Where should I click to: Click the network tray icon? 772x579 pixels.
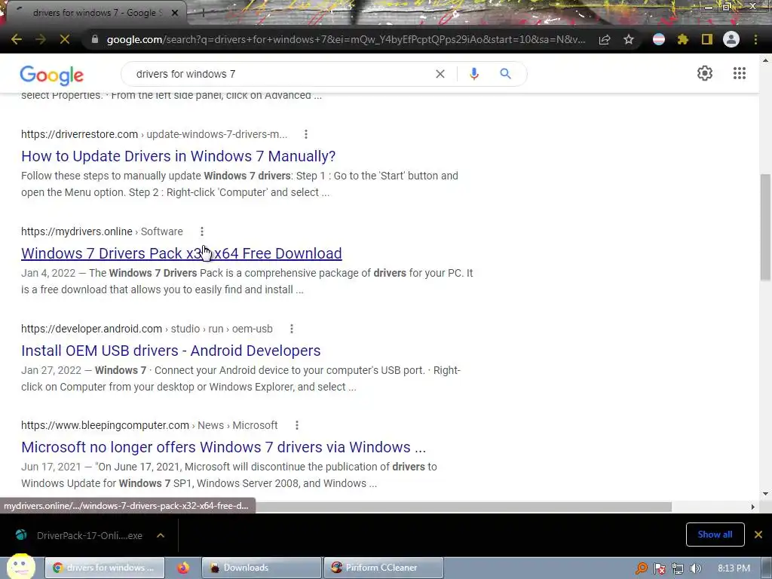coord(678,568)
